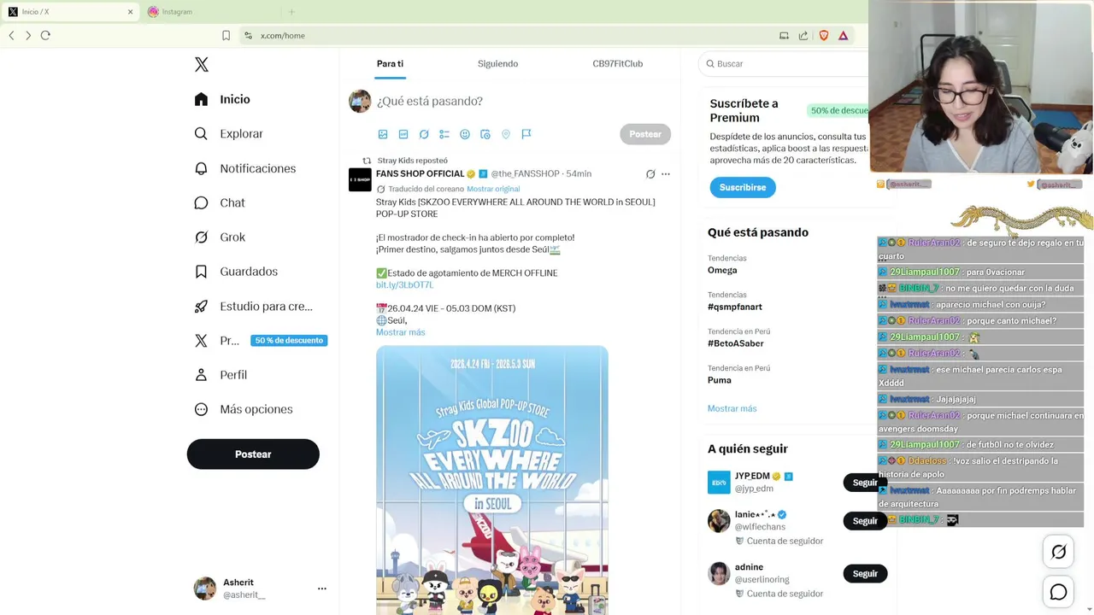Click the browser back arrow

click(11, 35)
